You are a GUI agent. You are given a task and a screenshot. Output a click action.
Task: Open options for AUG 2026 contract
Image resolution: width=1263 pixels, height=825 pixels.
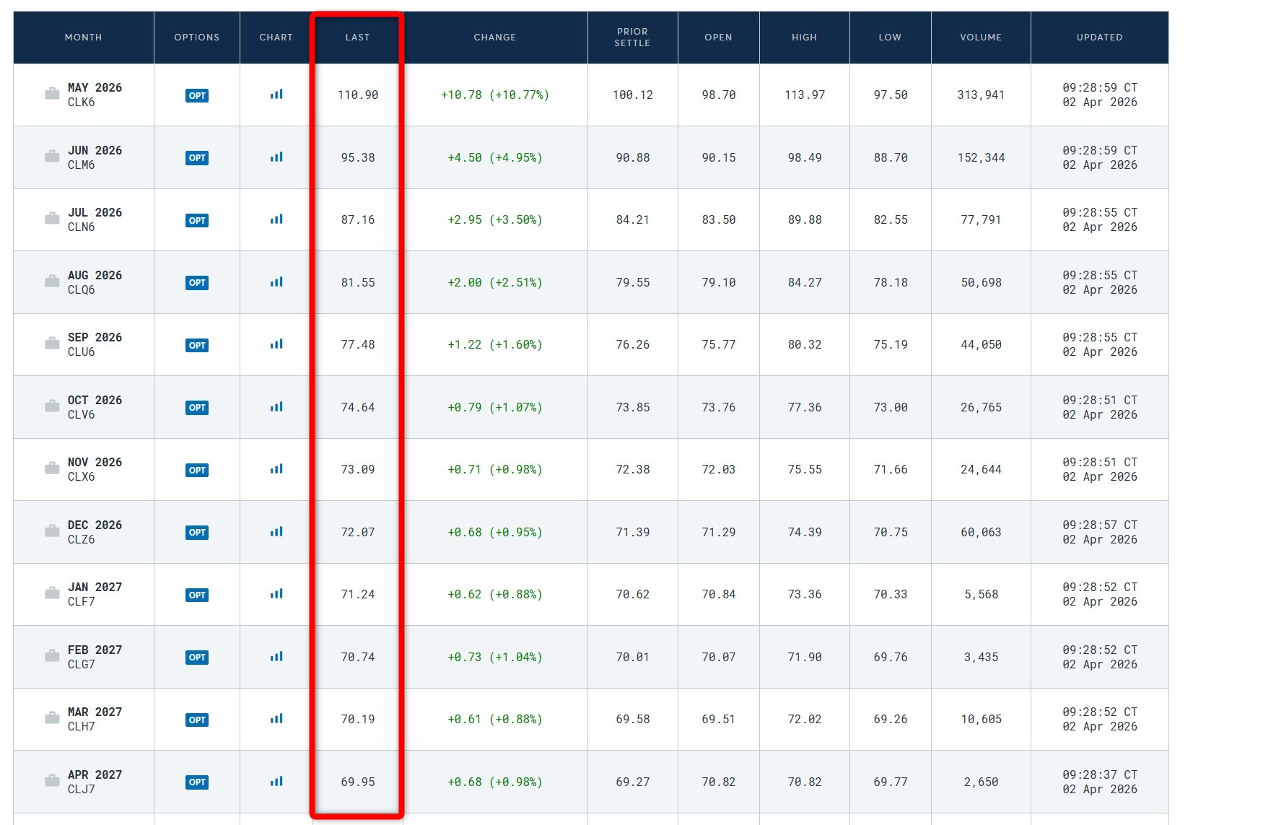[x=197, y=283]
